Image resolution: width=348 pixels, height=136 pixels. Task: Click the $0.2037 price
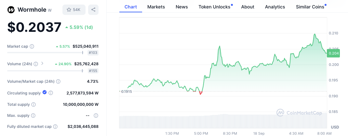[x=34, y=27]
